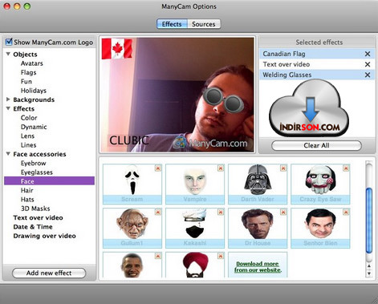
Task: Select Eyeglasses in the sidebar tree
Action: (x=37, y=172)
